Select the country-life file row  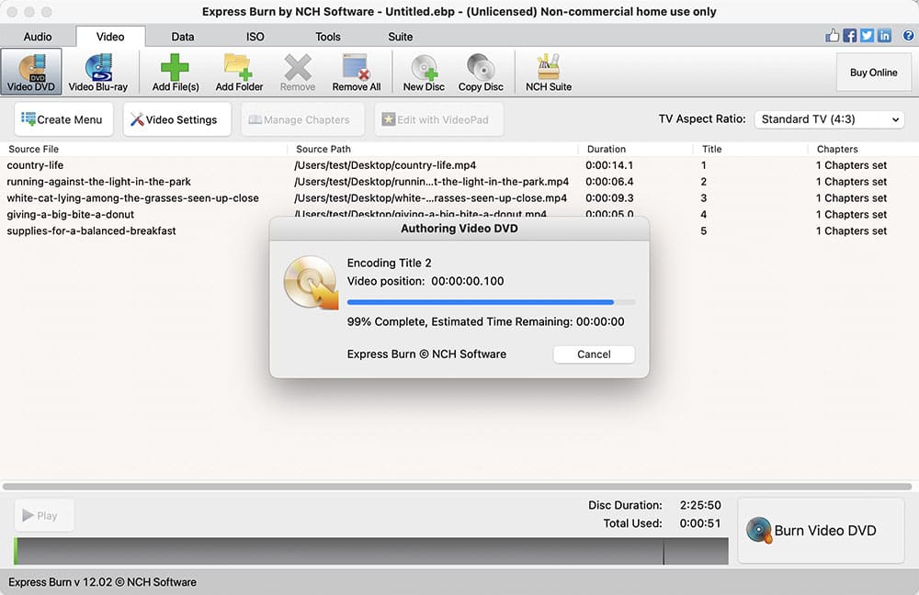tap(147, 165)
